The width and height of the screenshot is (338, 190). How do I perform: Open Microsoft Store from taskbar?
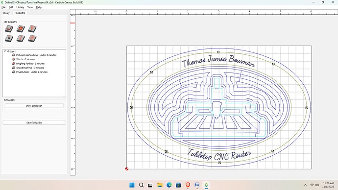[178, 185]
